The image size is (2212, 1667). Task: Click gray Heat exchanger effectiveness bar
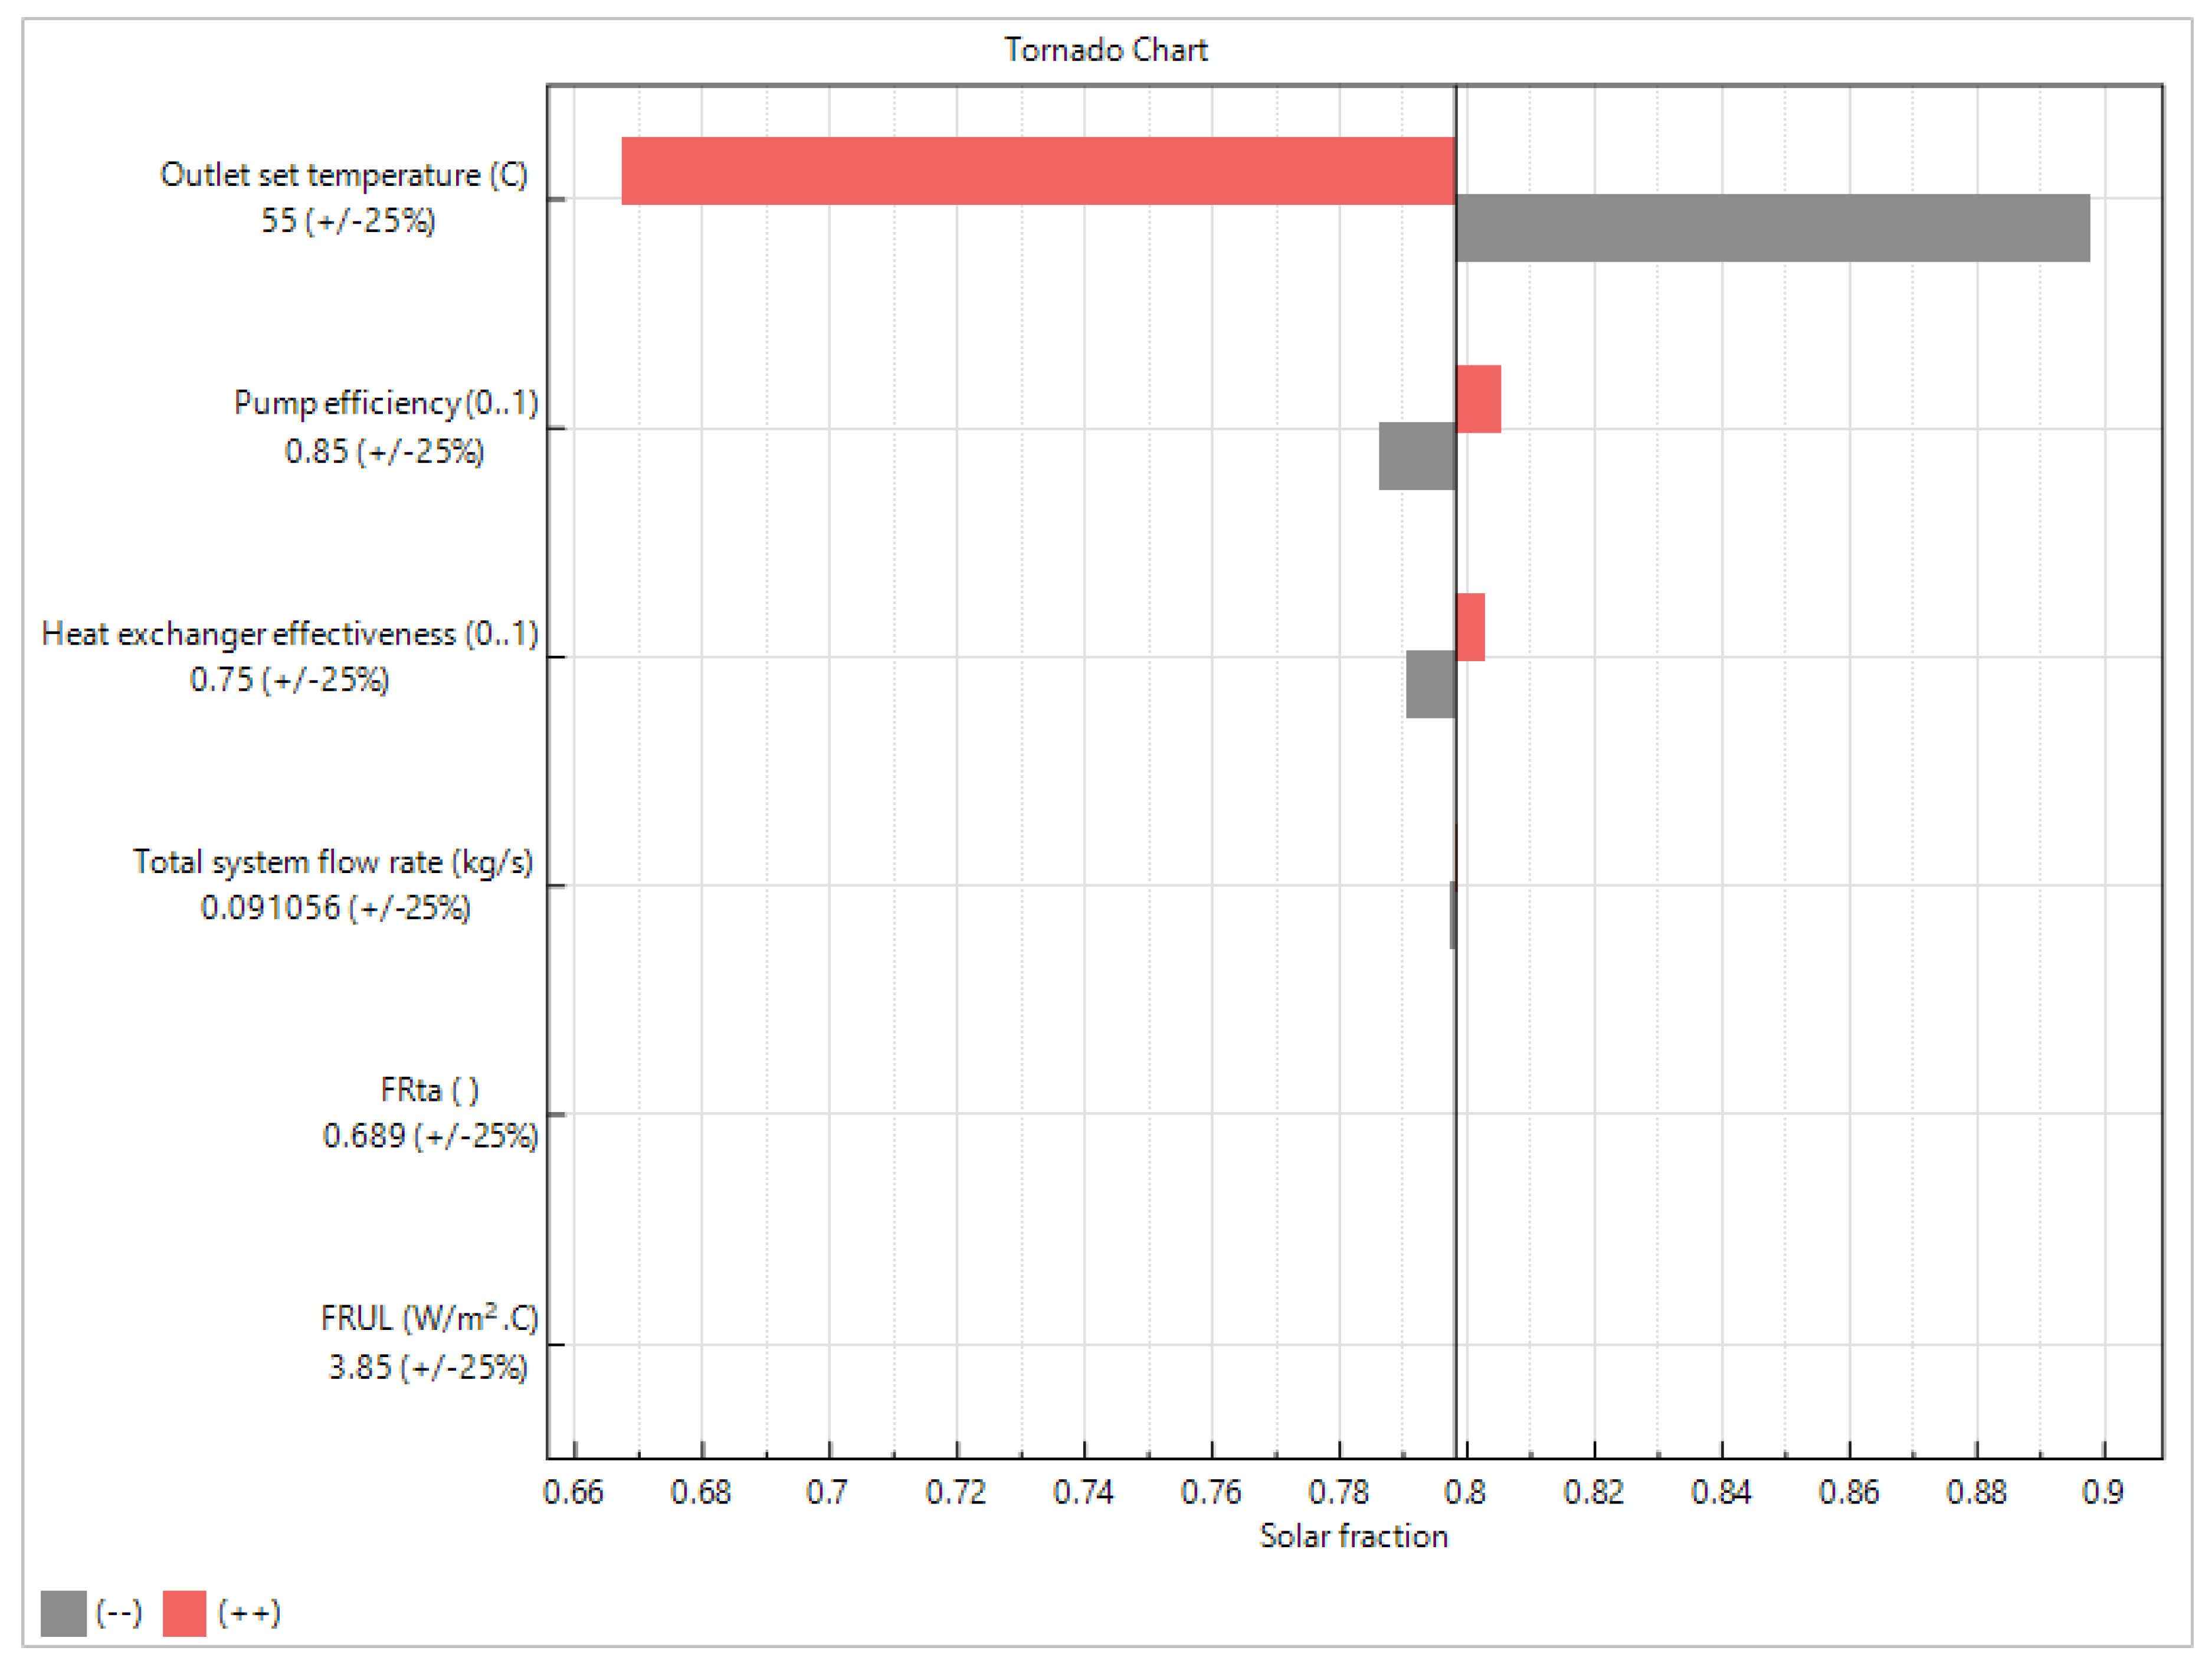coord(1431,684)
